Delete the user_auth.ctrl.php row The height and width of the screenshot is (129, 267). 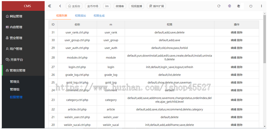pyautogui.click(x=240, y=48)
